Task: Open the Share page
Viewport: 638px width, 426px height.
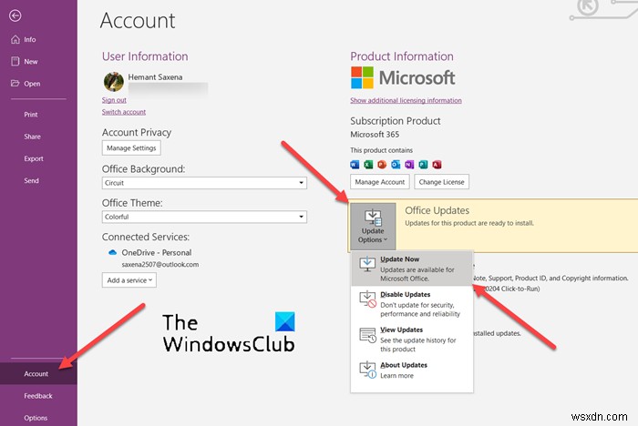Action: pos(32,137)
